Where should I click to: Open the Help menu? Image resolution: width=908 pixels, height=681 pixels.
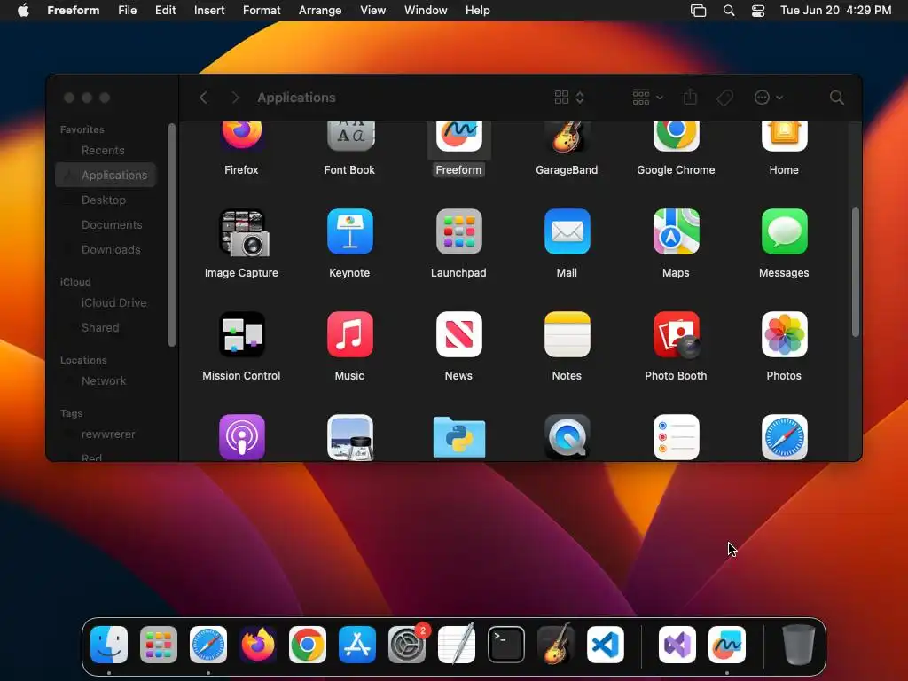tap(478, 11)
